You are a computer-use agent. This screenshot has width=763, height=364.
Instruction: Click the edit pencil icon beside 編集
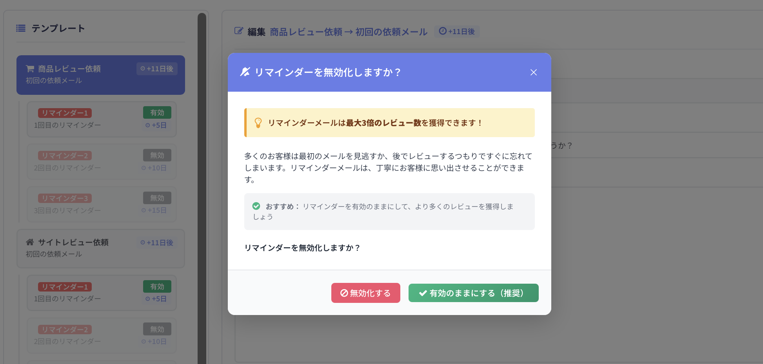238,31
